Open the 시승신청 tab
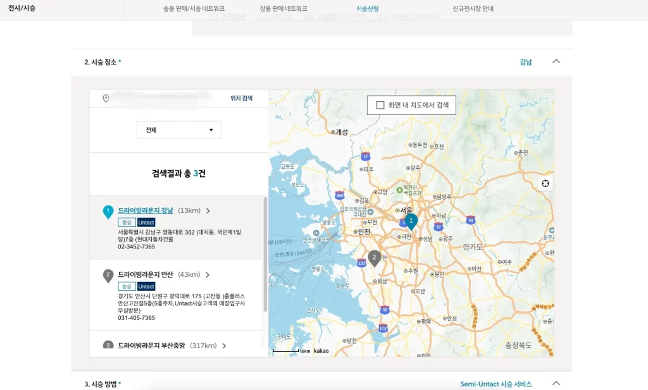The height and width of the screenshot is (390, 648). pyautogui.click(x=368, y=9)
